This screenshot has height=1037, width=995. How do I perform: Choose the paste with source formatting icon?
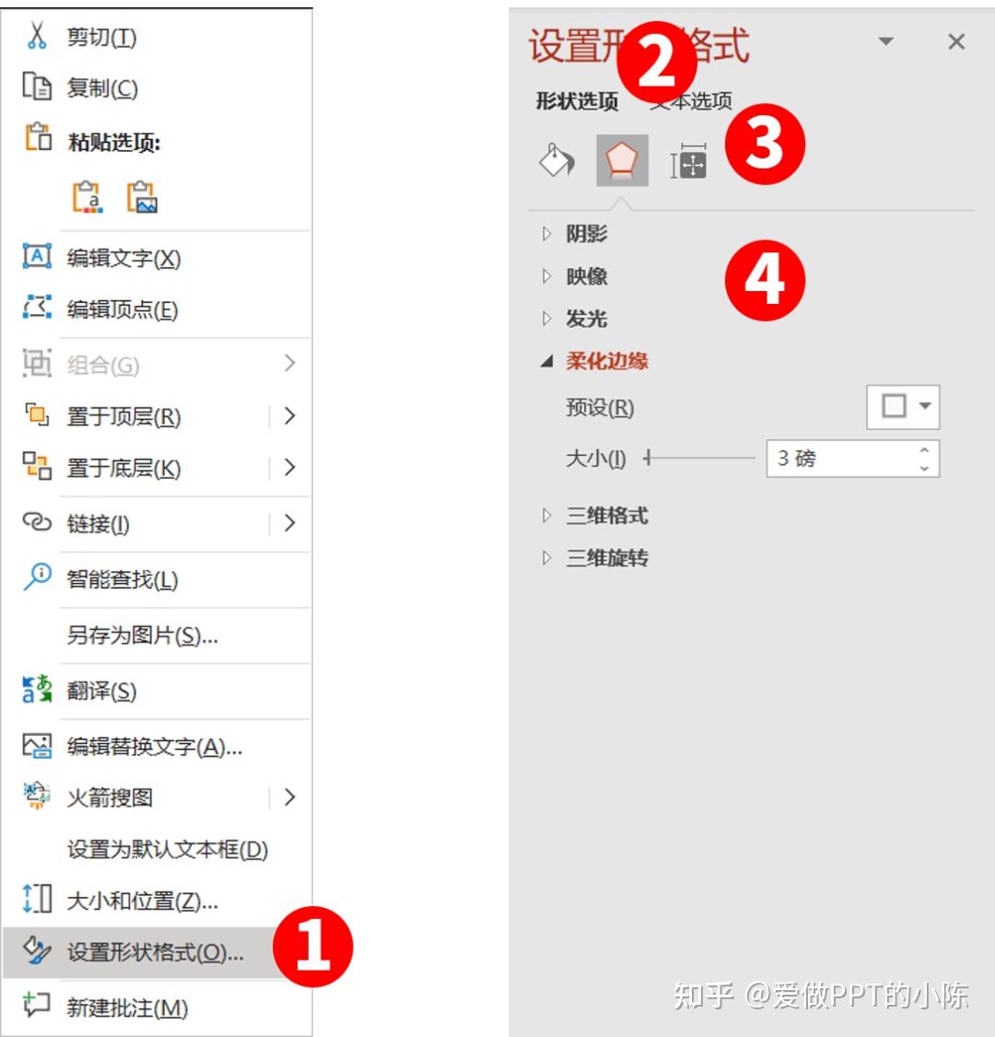tap(88, 197)
